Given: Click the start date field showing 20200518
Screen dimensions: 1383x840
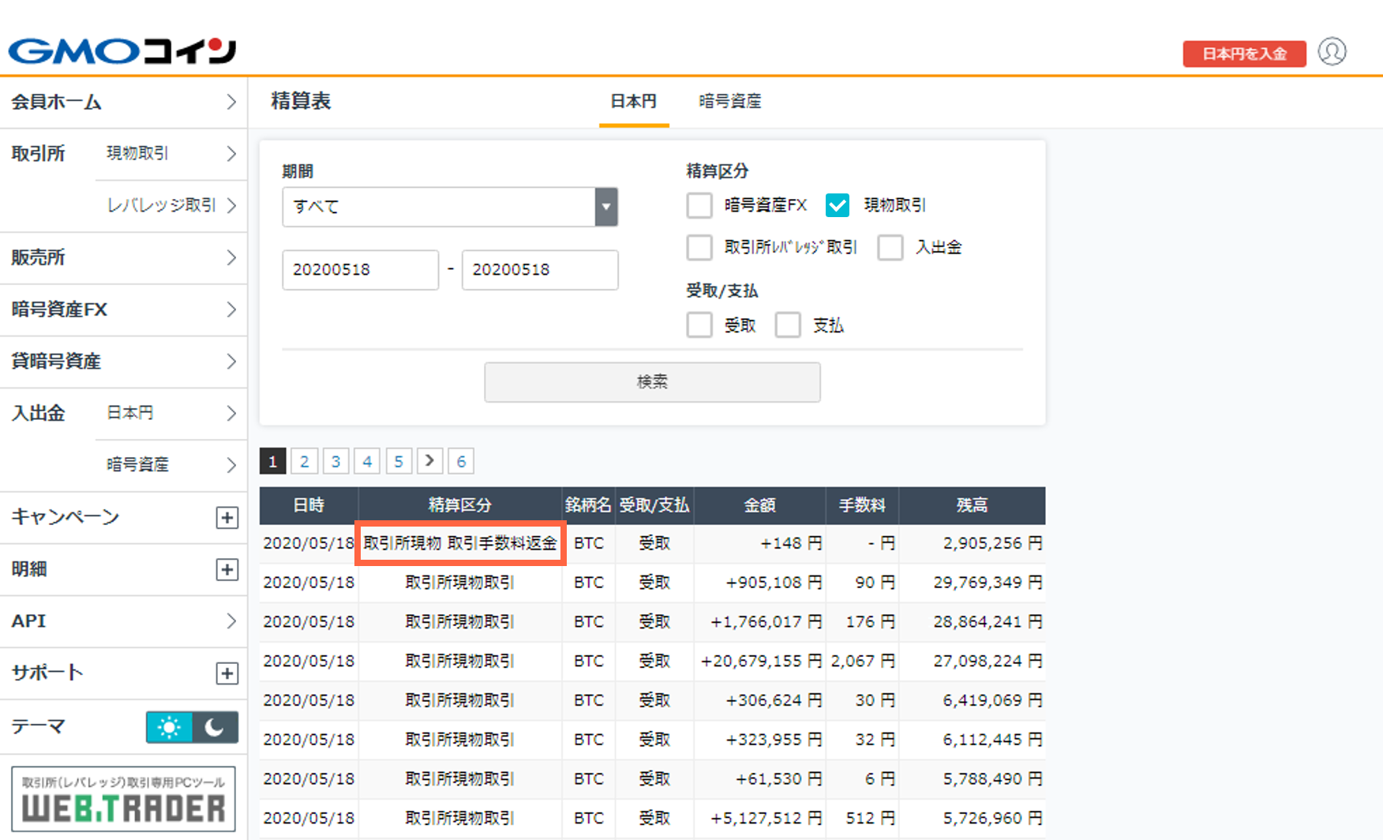Looking at the screenshot, I should click(360, 269).
